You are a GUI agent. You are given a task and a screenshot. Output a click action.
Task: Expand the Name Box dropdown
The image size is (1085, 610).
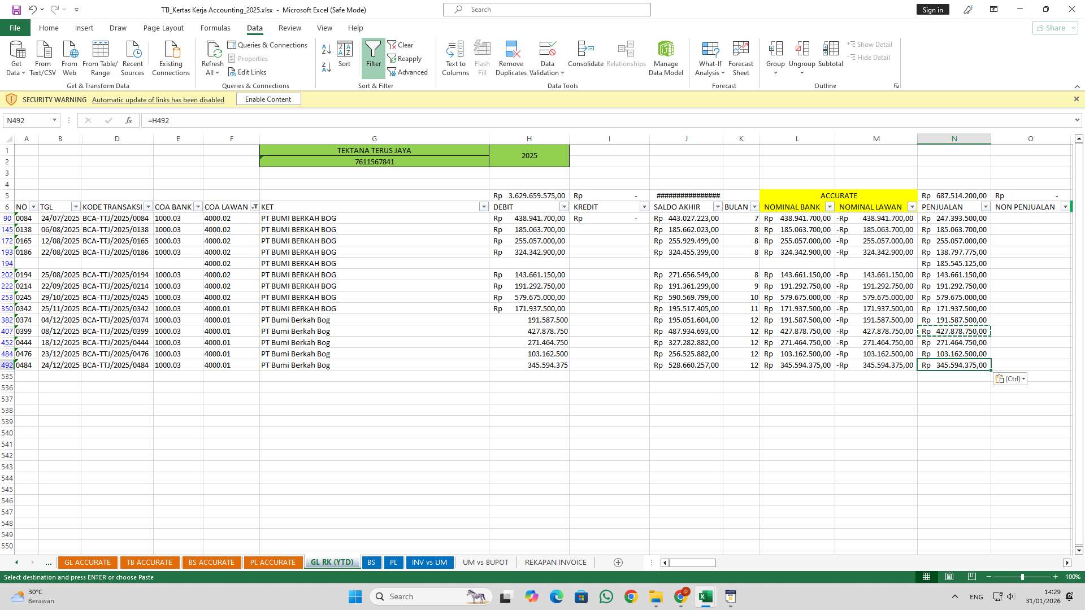(54, 120)
